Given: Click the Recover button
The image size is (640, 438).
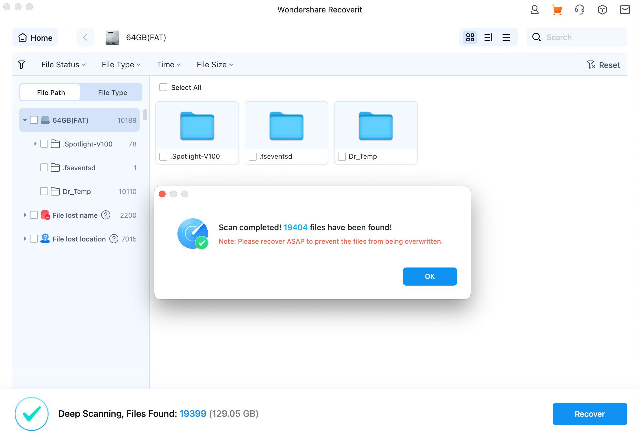Looking at the screenshot, I should tap(590, 414).
